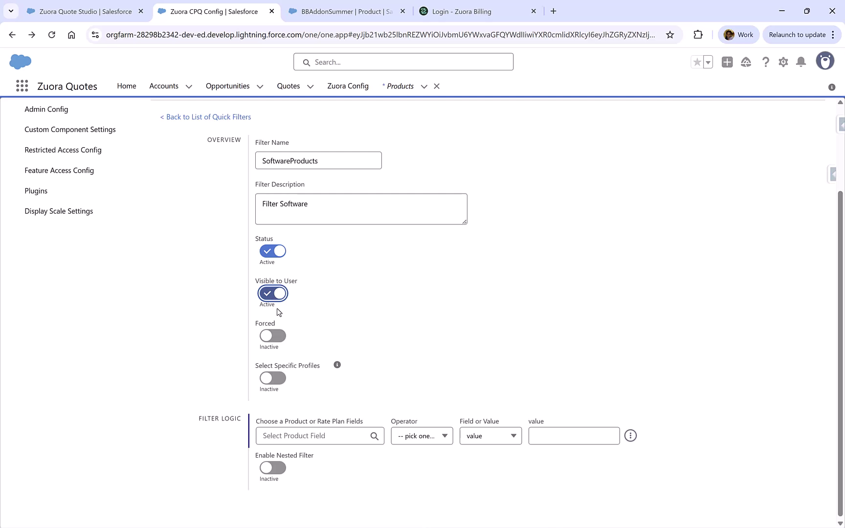This screenshot has height=528, width=845.
Task: Click inside the Filter Name input field
Action: point(318,160)
